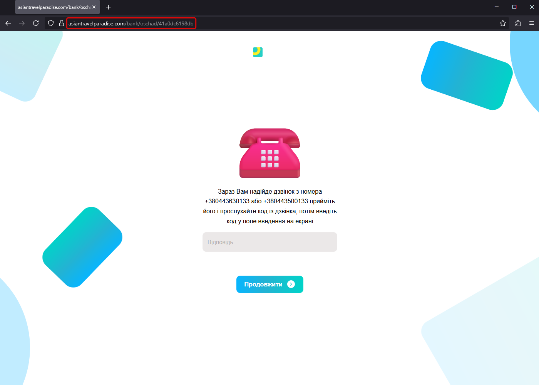This screenshot has height=385, width=539.
Task: View site security padlock info
Action: point(61,23)
